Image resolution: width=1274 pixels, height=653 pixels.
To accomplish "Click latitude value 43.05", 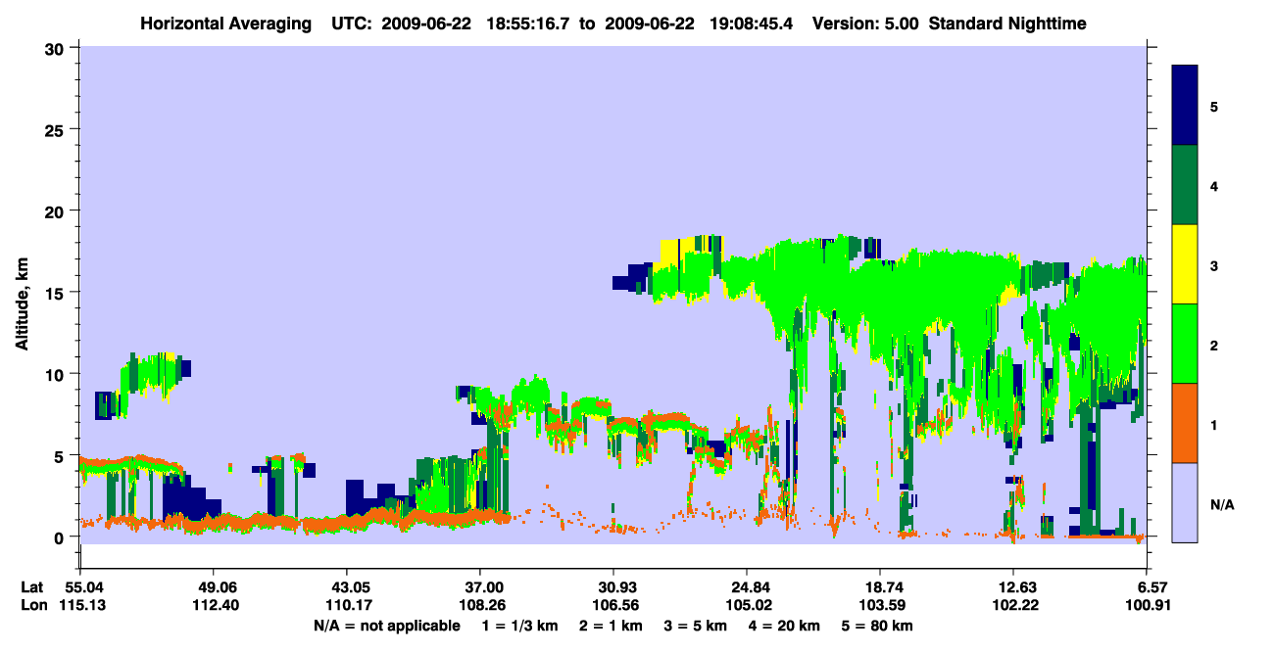I will [x=346, y=586].
